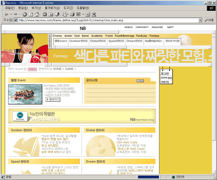Click the Messenger person toolbar icon
Viewport: 217px width, 180px height.
94,14
